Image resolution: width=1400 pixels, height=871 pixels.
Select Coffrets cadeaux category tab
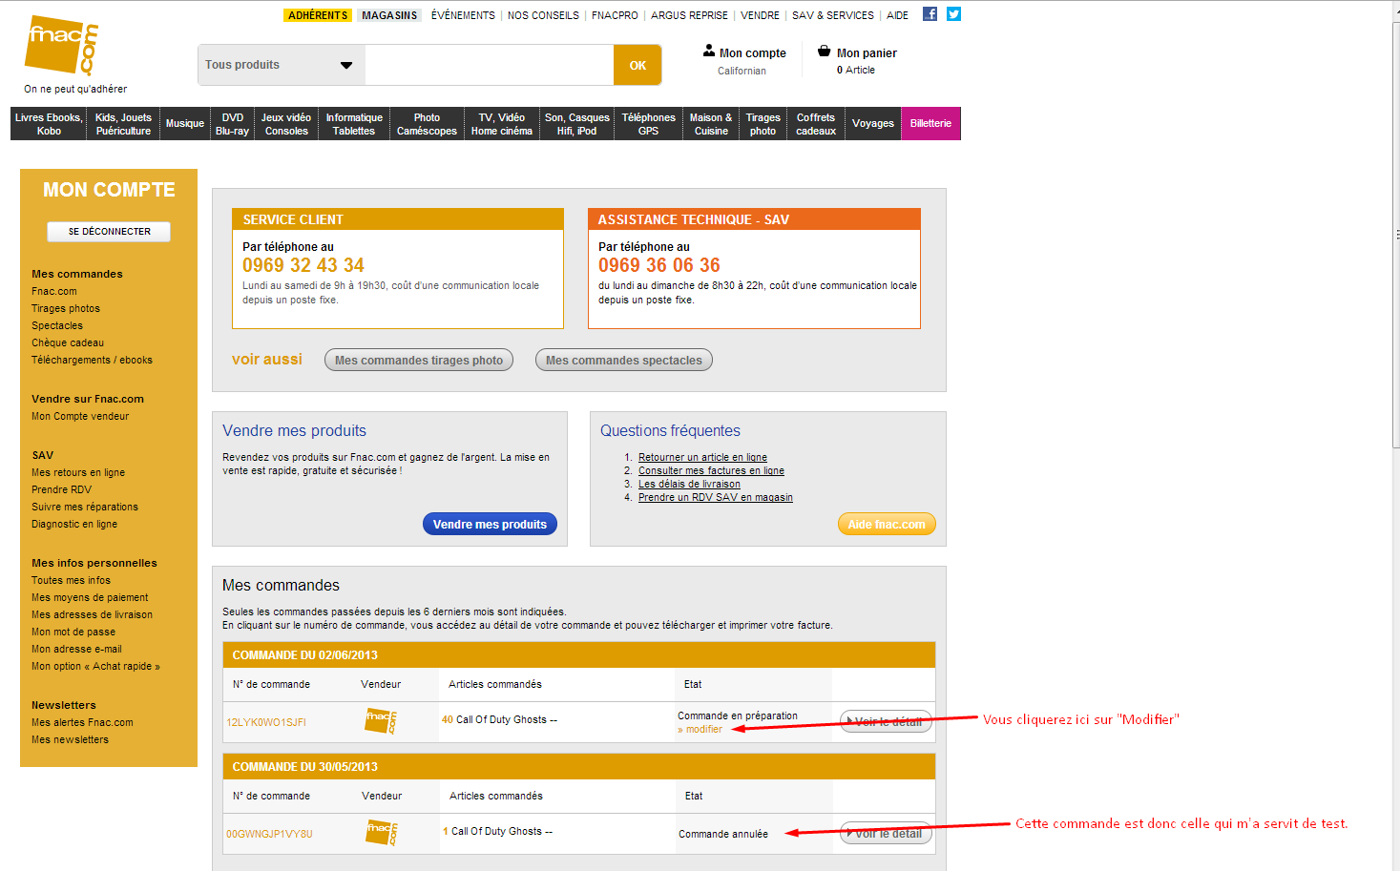click(x=816, y=124)
